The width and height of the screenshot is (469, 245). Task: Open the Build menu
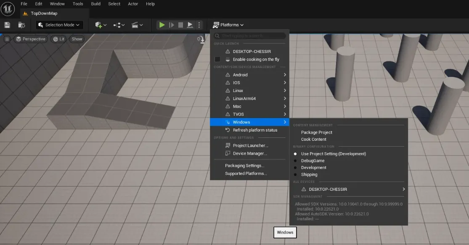[96, 4]
